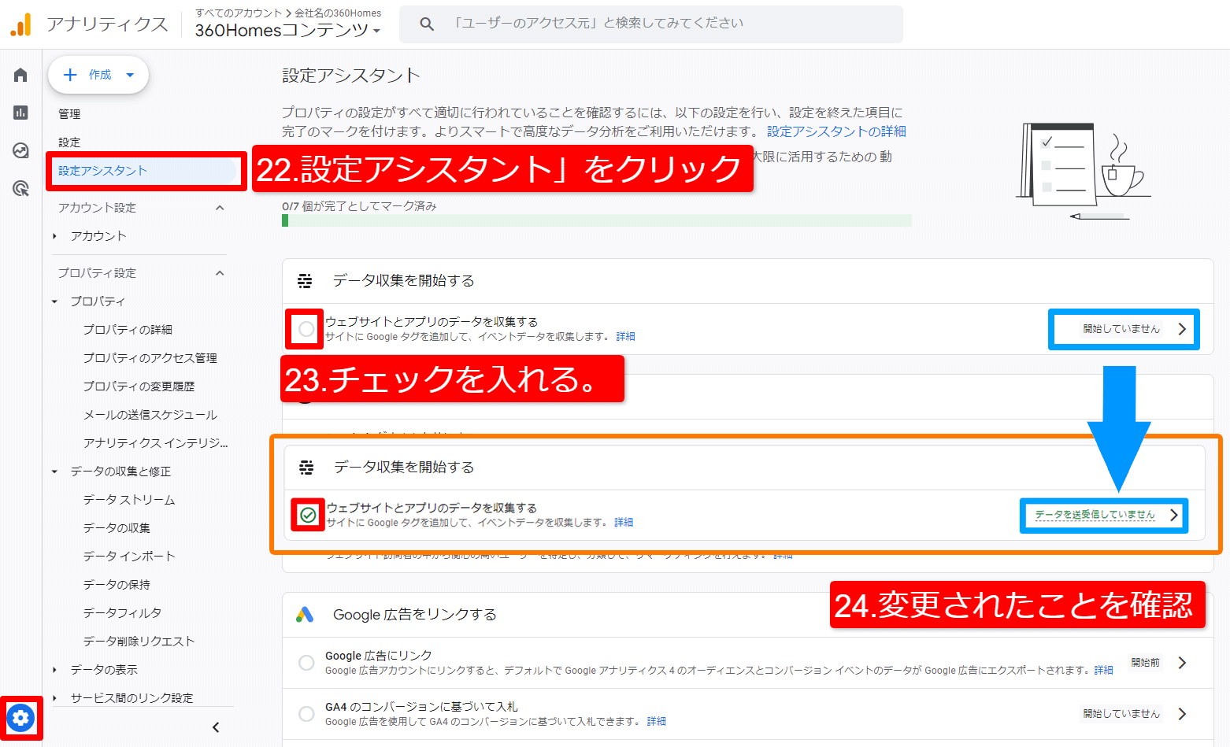The width and height of the screenshot is (1230, 747).
Task: Open the Explore icon in sidebar
Action: pos(20,150)
